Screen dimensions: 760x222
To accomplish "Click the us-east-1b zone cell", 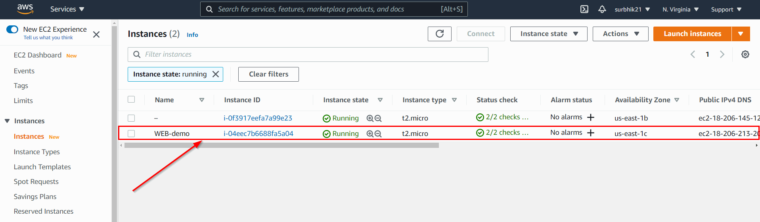I will (631, 118).
